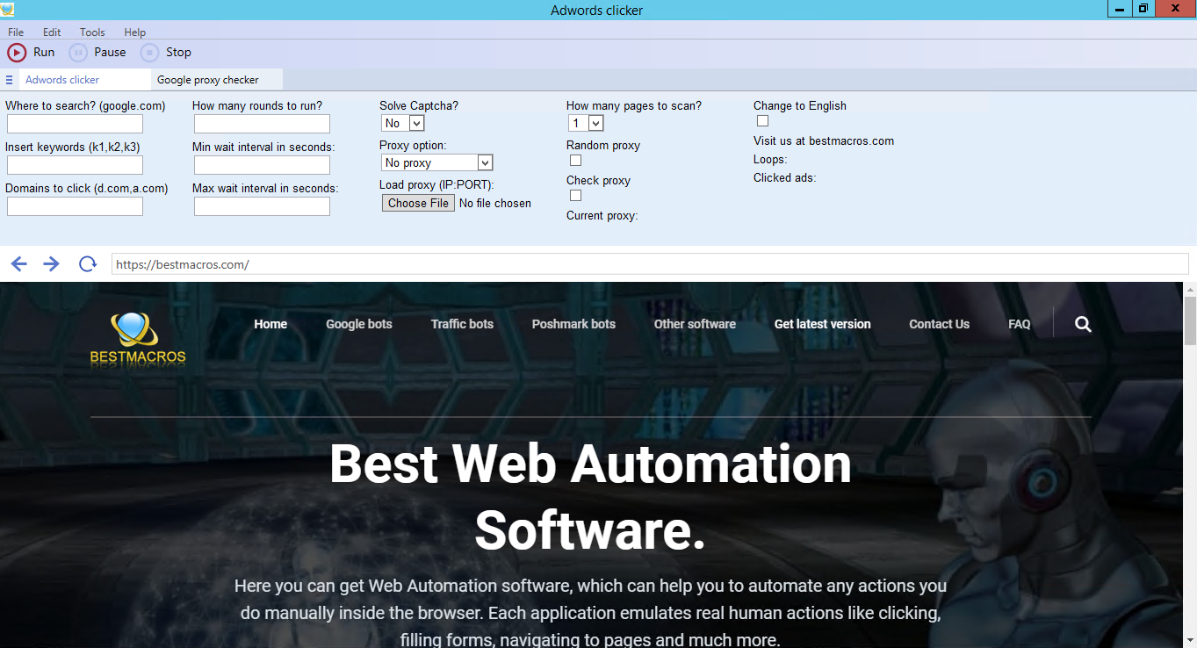
Task: Open the Help menu
Action: pos(134,32)
